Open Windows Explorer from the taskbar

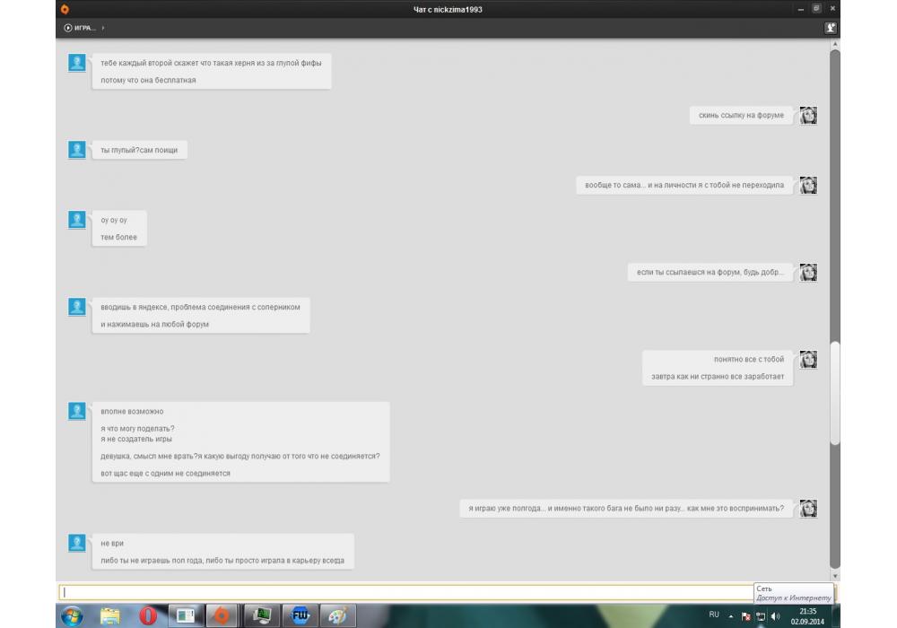(x=110, y=615)
